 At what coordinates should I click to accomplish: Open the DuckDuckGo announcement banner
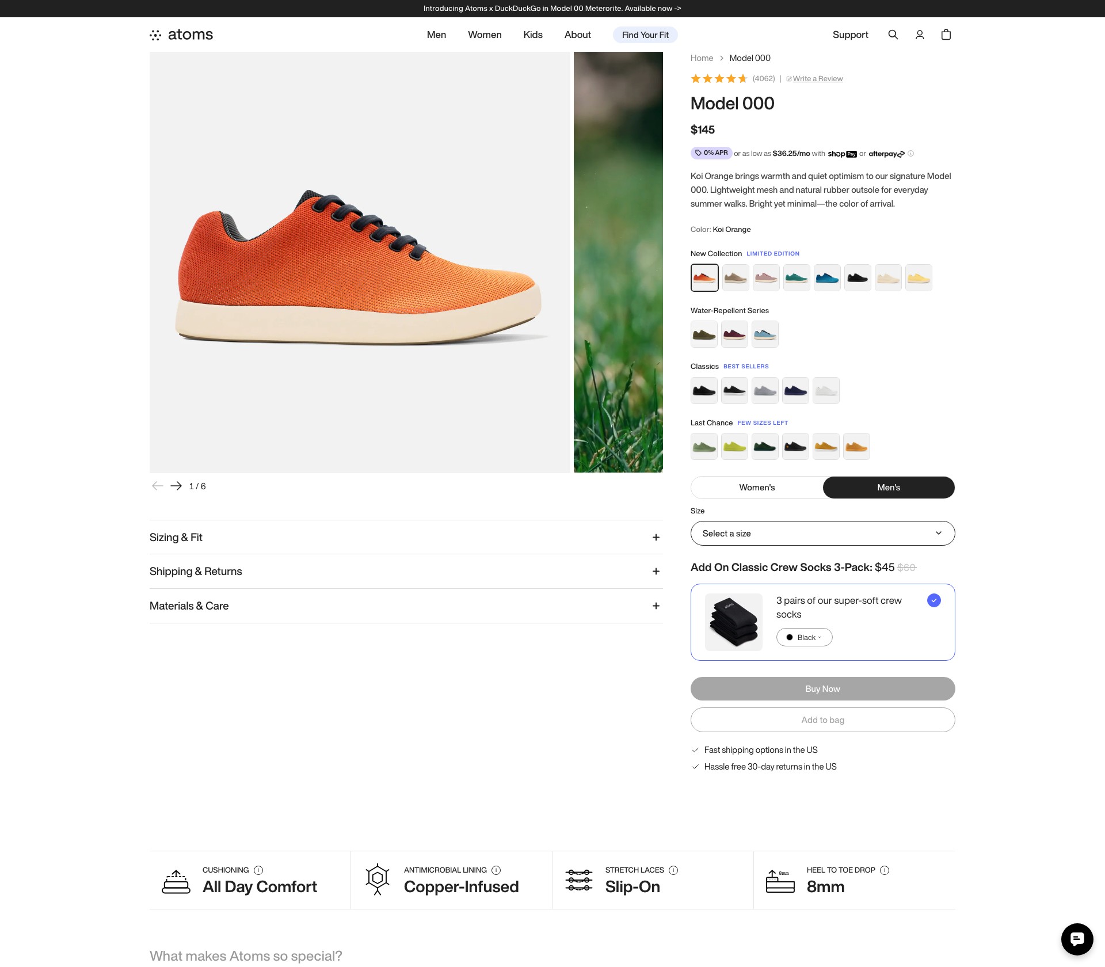[x=552, y=9]
